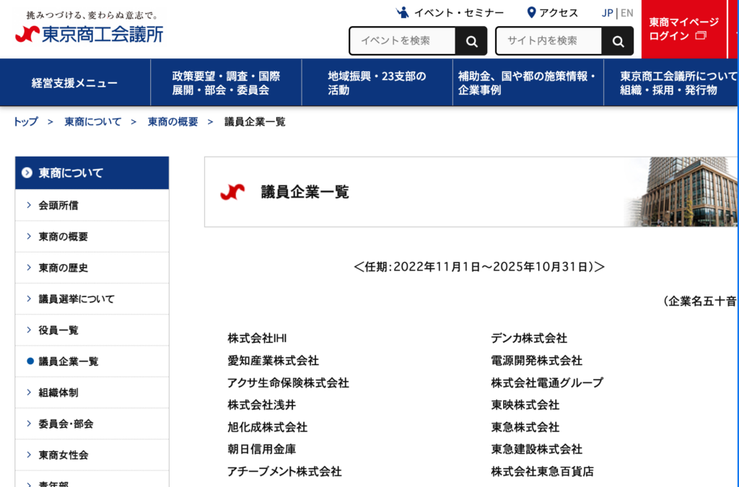
Task: Click the デンカ株式会社 company name
Action: point(529,338)
